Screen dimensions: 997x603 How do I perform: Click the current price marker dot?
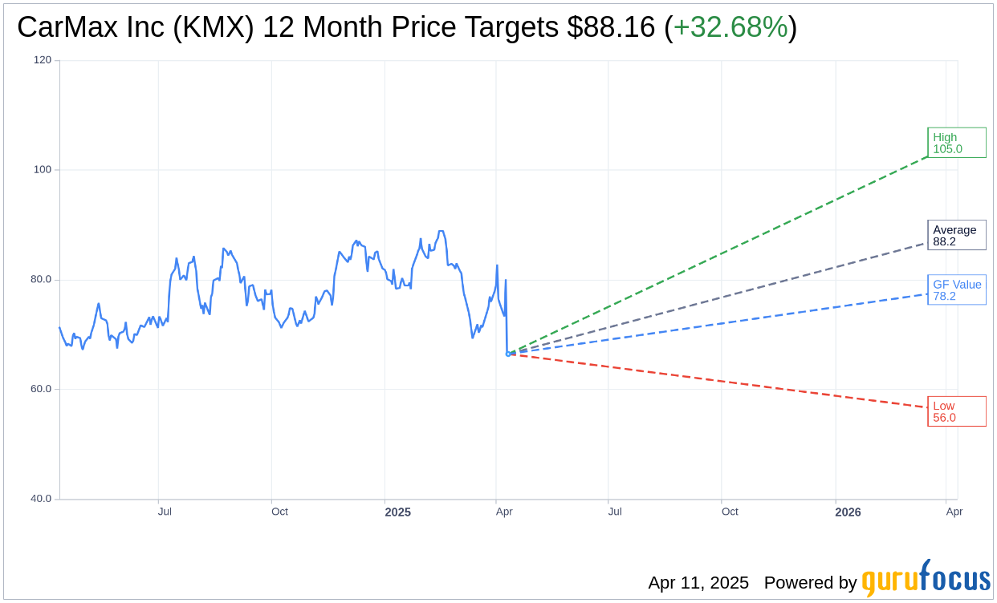[508, 354]
